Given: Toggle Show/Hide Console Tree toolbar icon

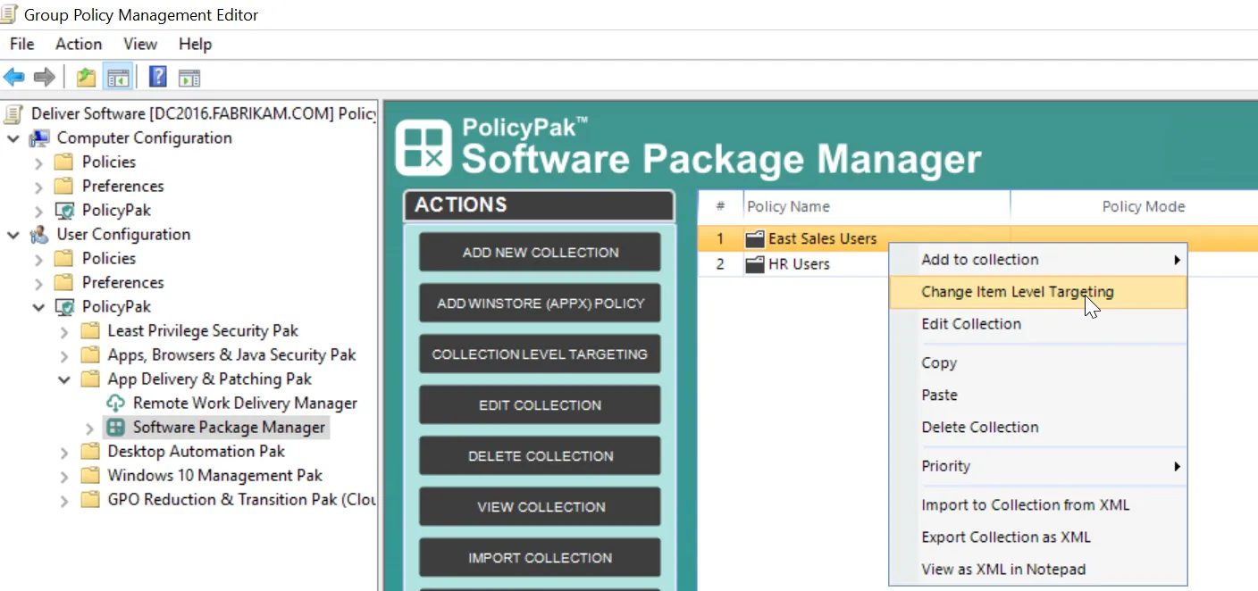Looking at the screenshot, I should pos(118,77).
